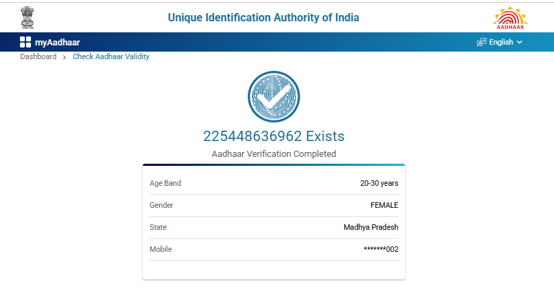The image size is (554, 289).
Task: Click the Unique Identification Authority of India title
Action: coord(264,17)
